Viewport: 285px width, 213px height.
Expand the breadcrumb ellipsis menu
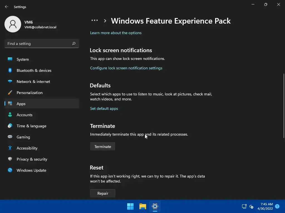(95, 21)
